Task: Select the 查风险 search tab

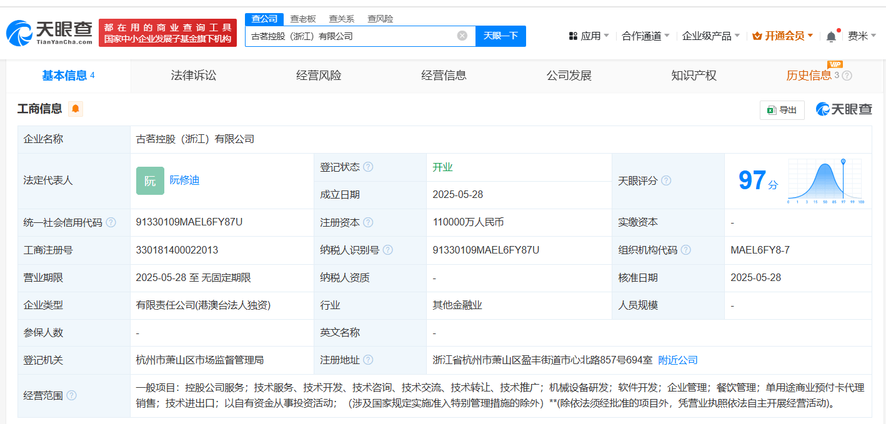Action: click(x=381, y=19)
